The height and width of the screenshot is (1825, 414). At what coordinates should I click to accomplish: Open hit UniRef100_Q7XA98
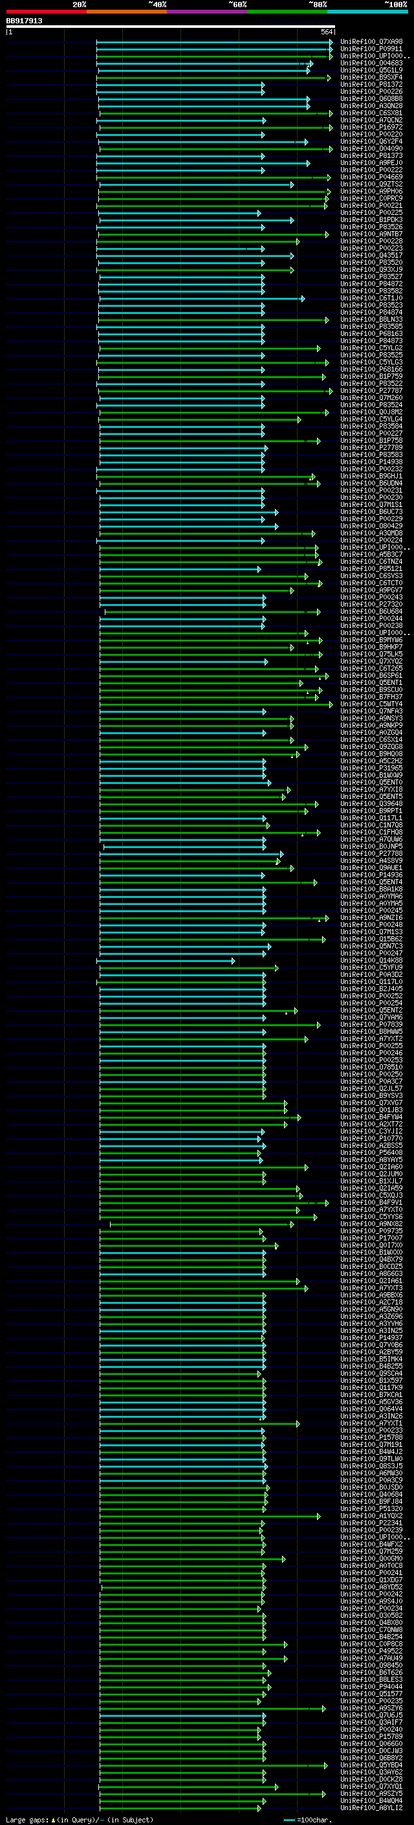pyautogui.click(x=371, y=42)
